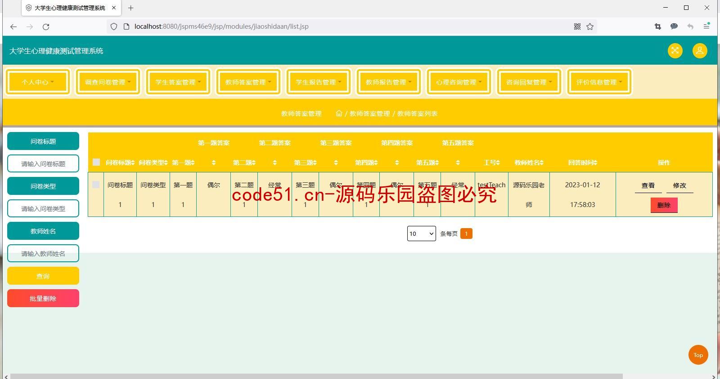Open a new browser tab

tap(130, 8)
